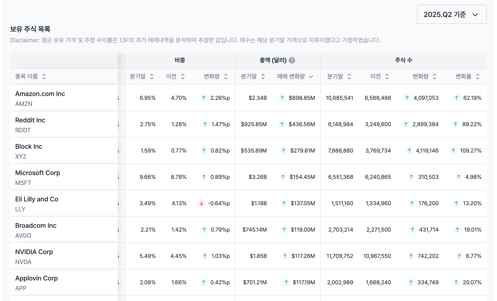The height and width of the screenshot is (301, 497).
Task: Click Broadcom's 431,714 share change
Action: coord(429,230)
